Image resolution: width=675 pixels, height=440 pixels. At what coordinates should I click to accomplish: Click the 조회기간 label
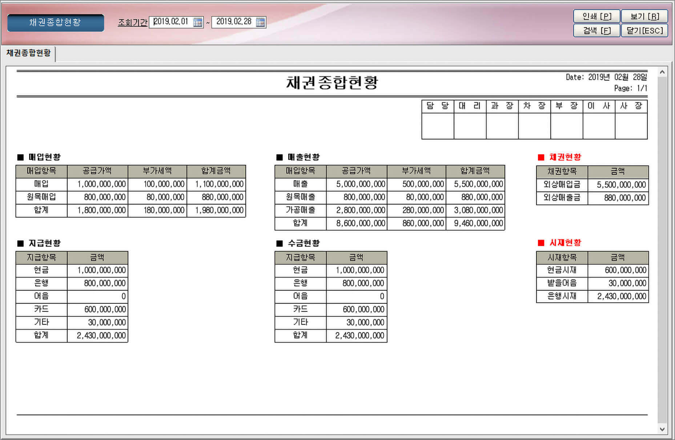(132, 22)
